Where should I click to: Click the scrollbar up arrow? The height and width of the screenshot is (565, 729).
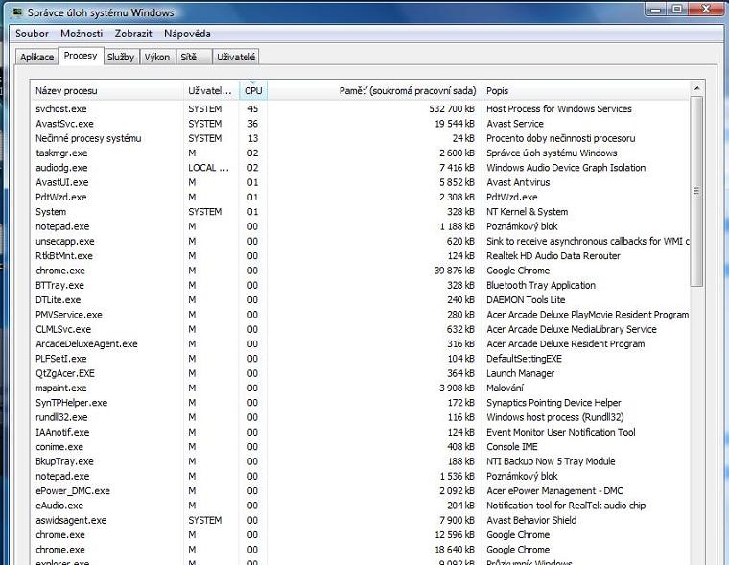[x=696, y=88]
